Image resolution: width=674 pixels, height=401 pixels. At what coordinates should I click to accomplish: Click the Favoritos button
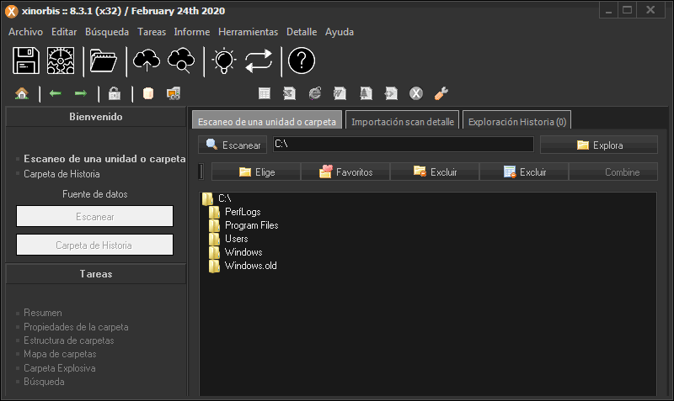point(345,172)
